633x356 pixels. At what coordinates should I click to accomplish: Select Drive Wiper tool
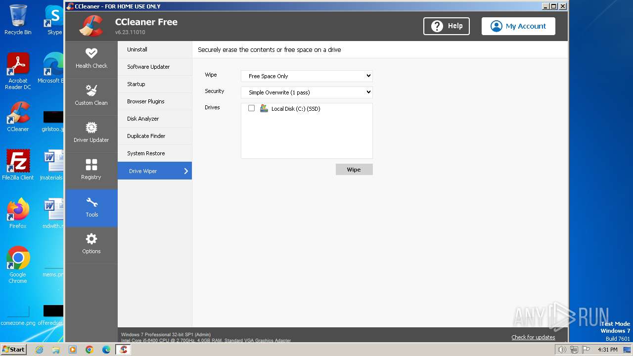(x=155, y=171)
